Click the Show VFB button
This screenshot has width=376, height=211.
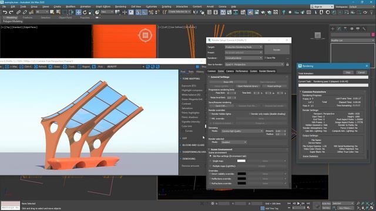coord(228,82)
